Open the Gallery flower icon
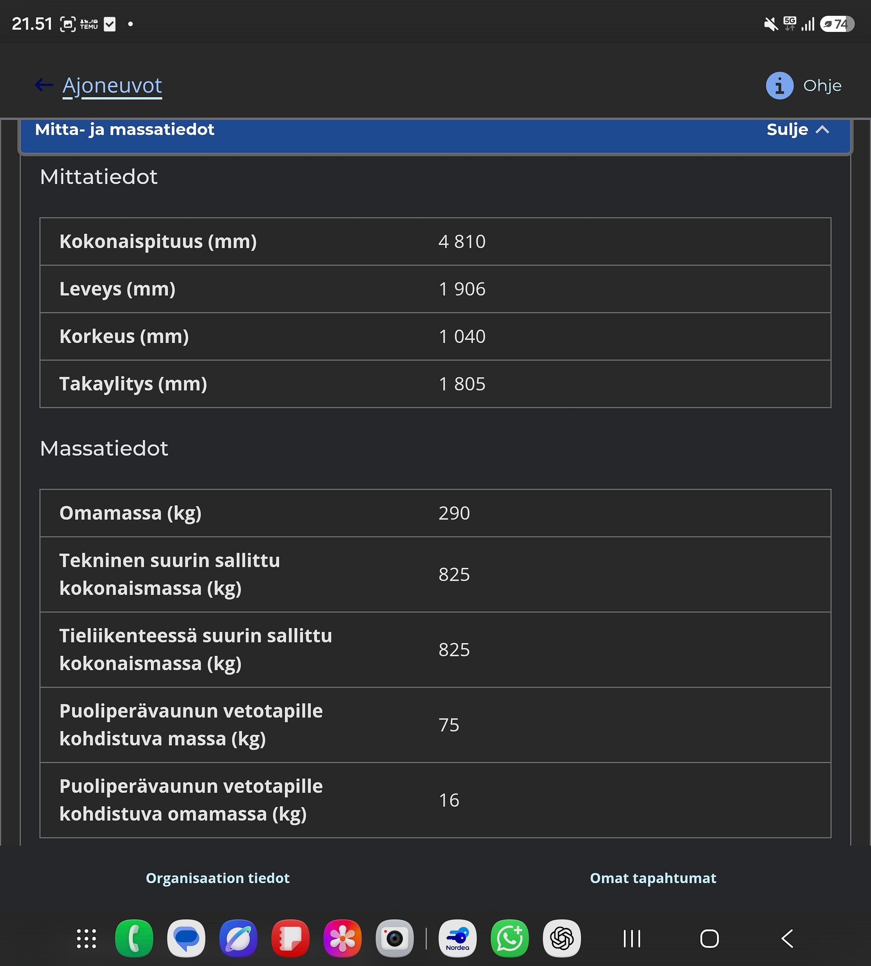 tap(343, 938)
